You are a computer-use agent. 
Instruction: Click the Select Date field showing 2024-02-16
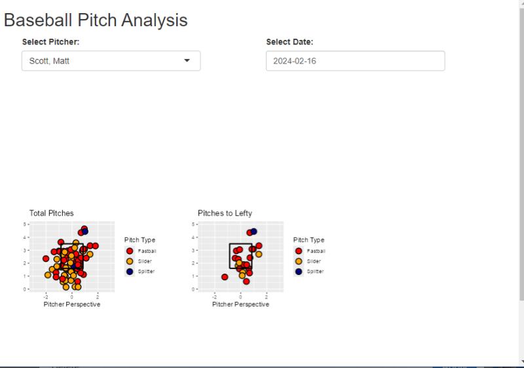click(355, 61)
